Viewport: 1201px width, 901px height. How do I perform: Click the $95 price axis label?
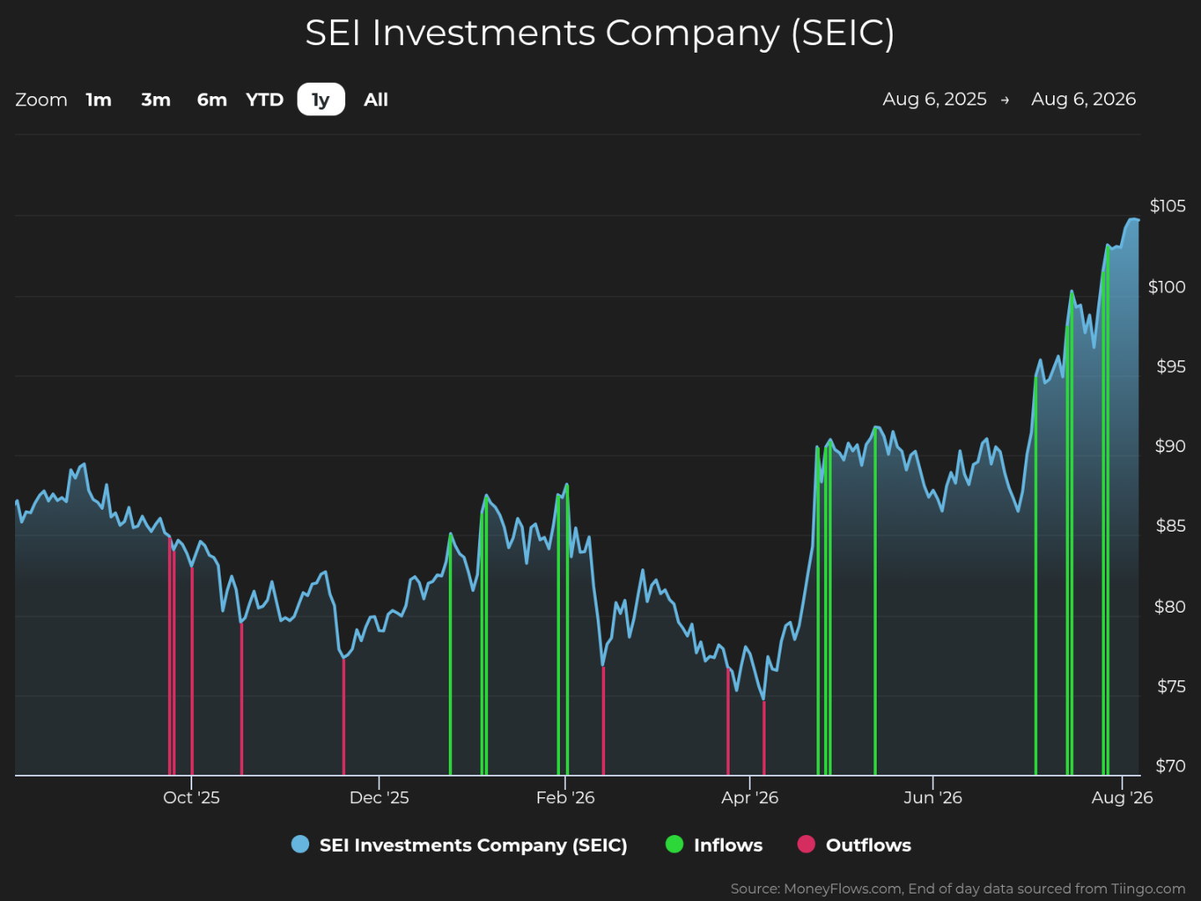pyautogui.click(x=1171, y=366)
